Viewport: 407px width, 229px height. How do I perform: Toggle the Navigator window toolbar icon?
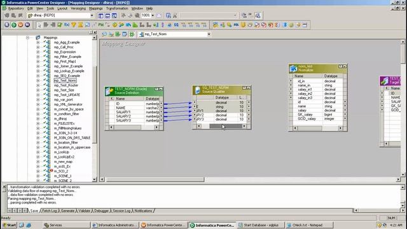[101, 15]
